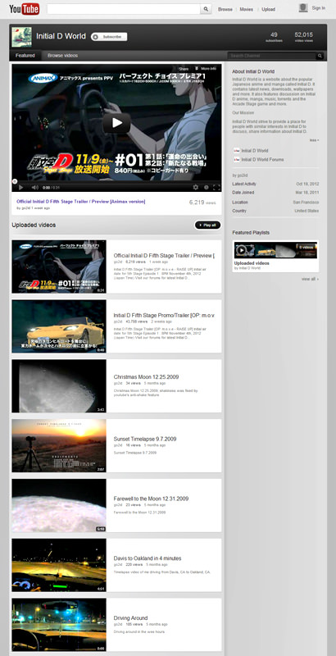Click the search magnifier button in header
The width and height of the screenshot is (336, 656).
tap(206, 9)
